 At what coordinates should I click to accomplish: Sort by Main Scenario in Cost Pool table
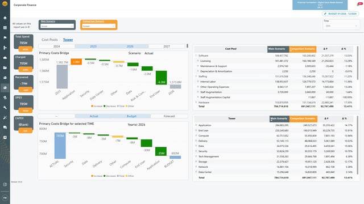[278, 49]
